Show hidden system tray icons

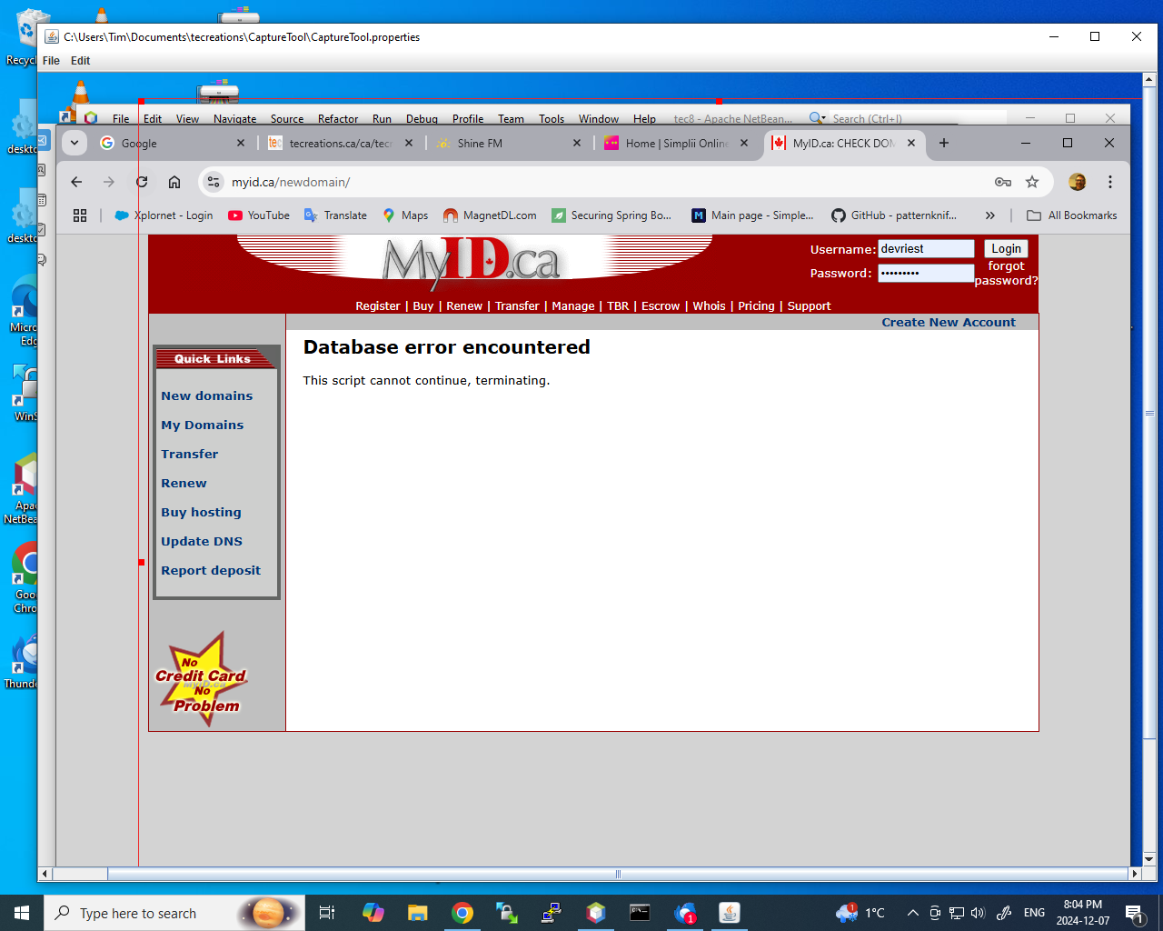[912, 913]
